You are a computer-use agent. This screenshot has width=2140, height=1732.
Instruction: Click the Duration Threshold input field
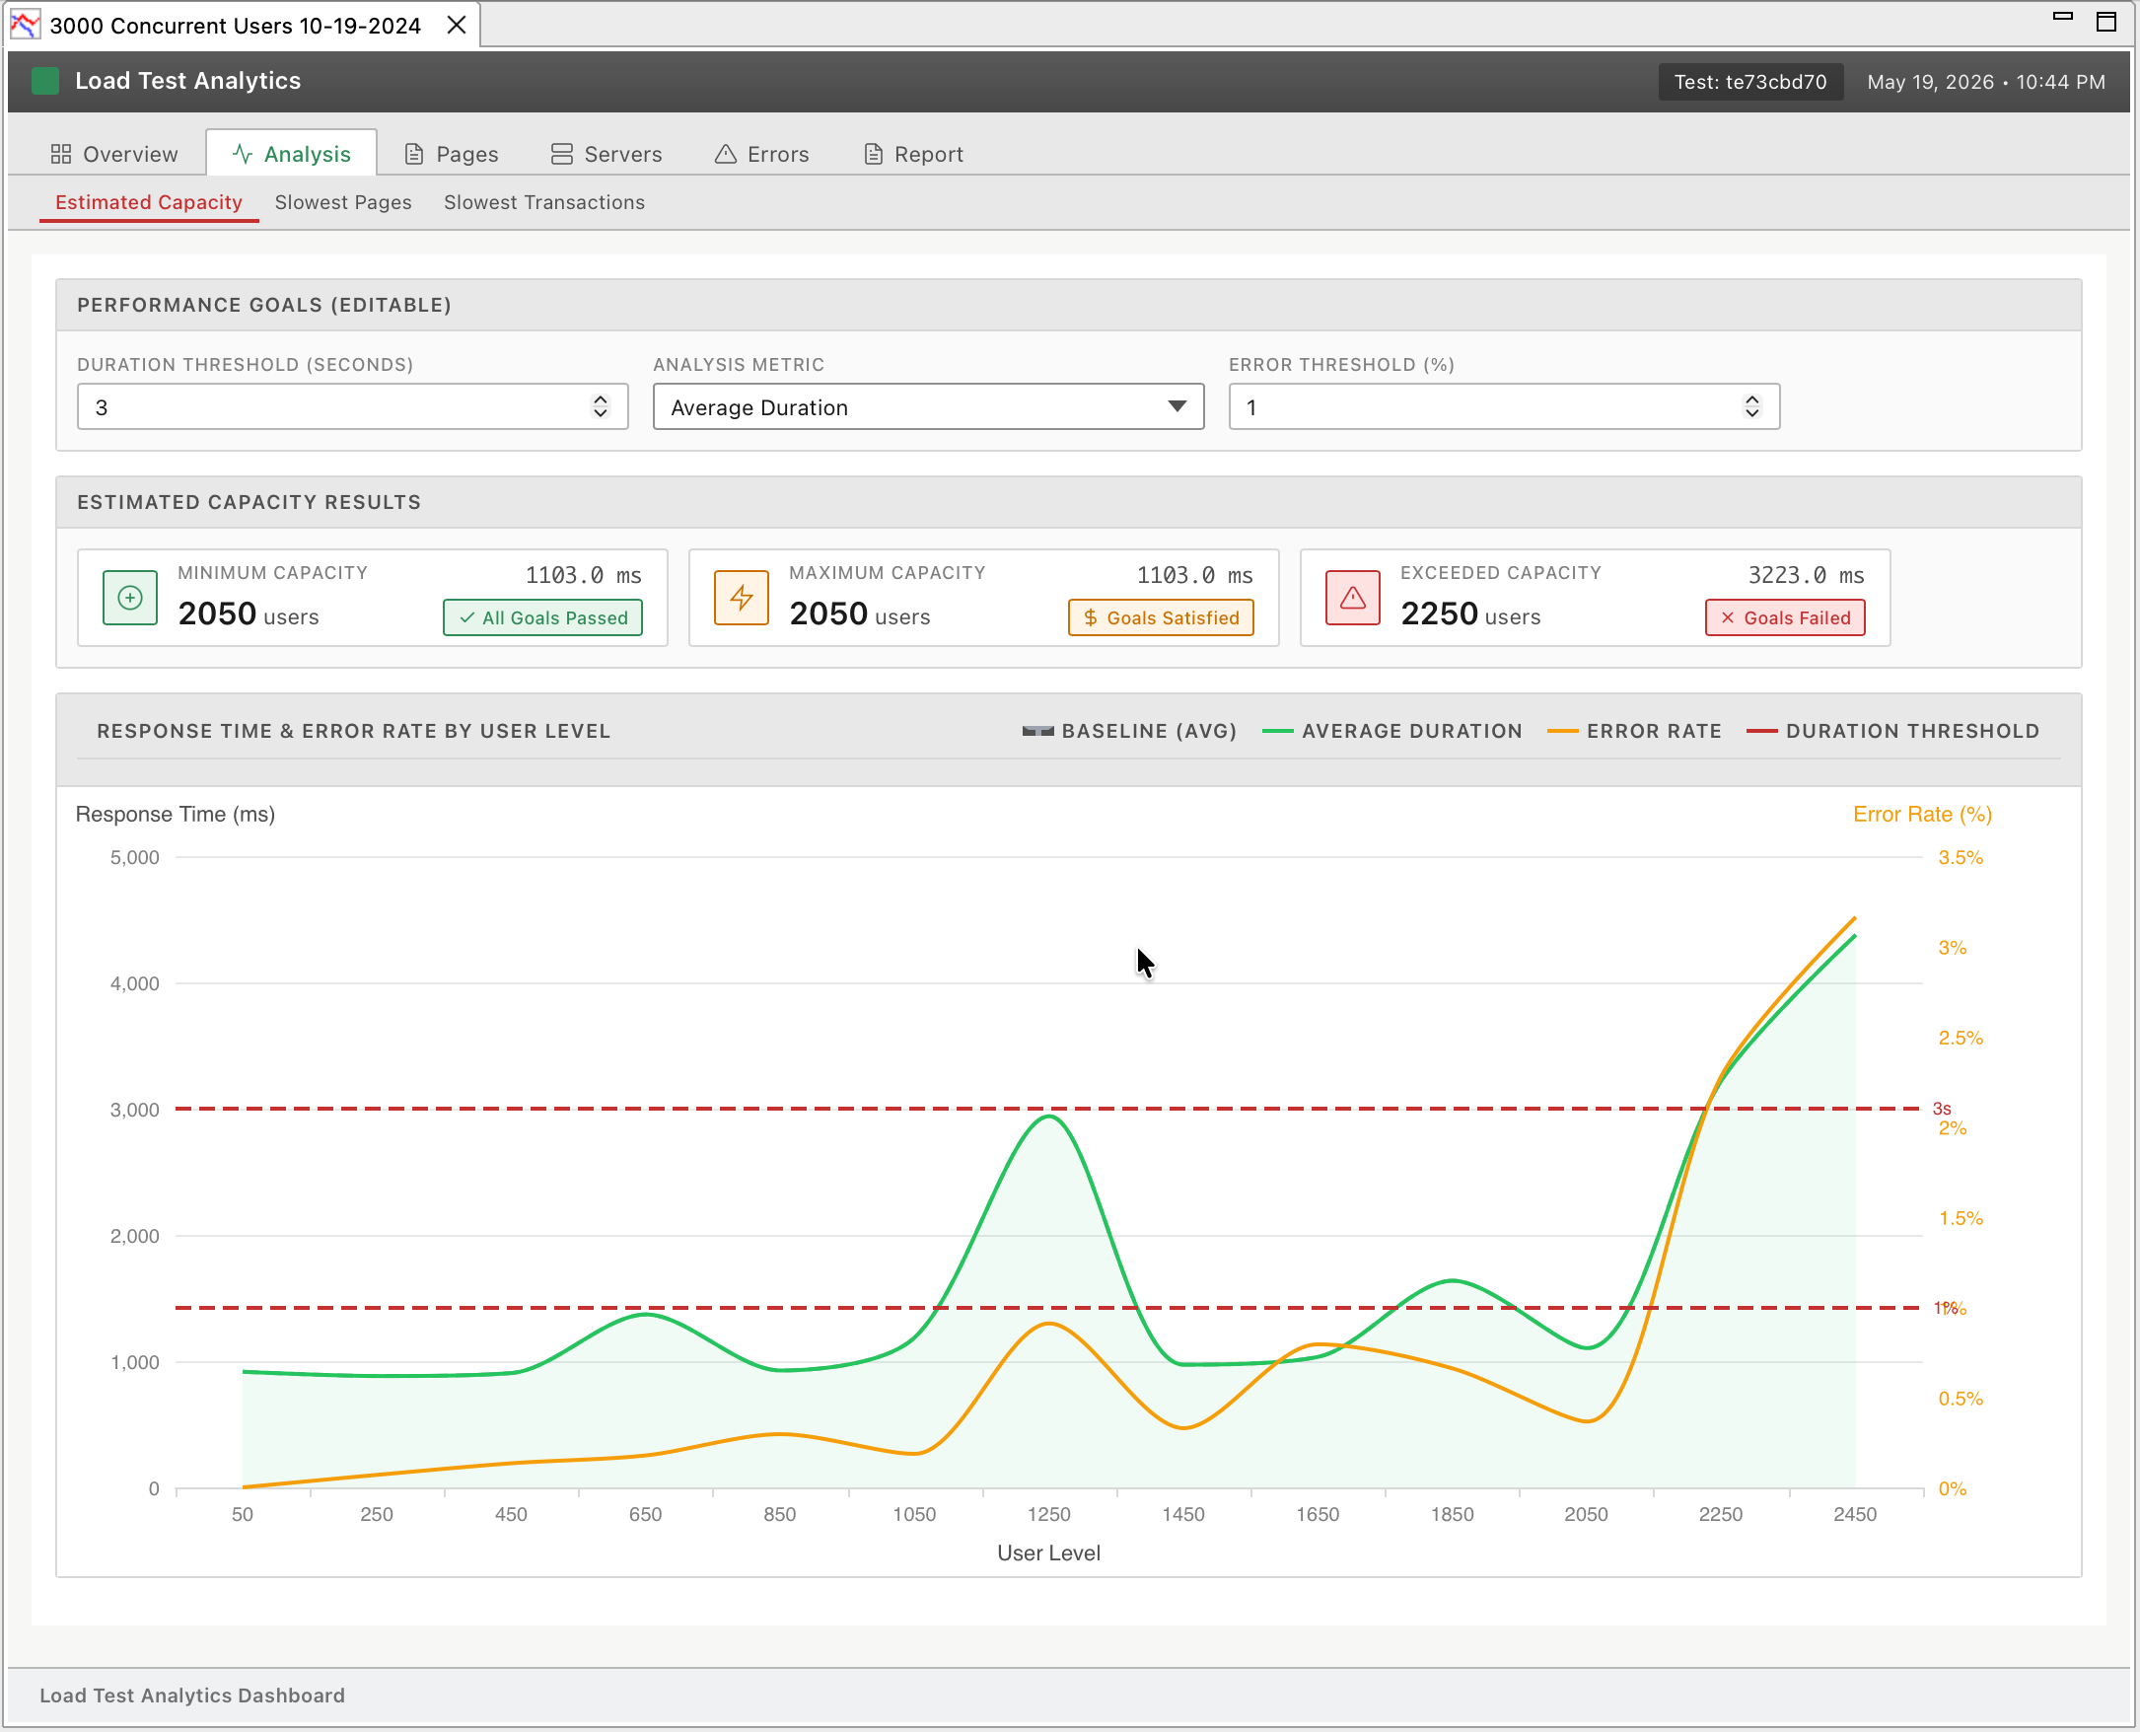coord(352,407)
